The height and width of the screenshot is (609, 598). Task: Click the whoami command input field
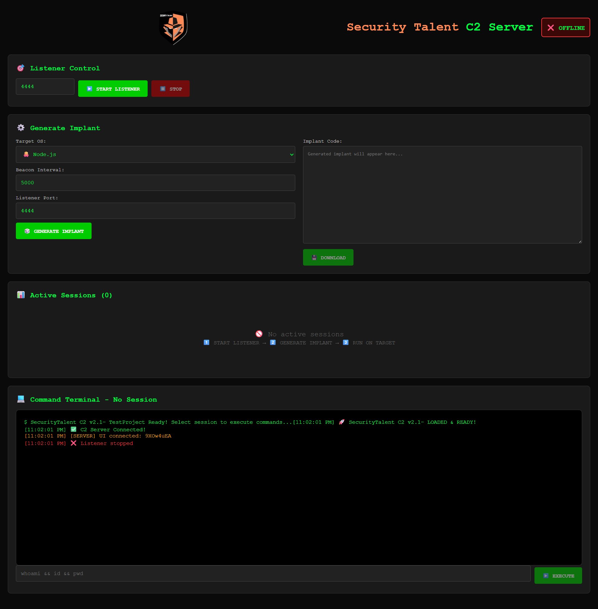[273, 574]
